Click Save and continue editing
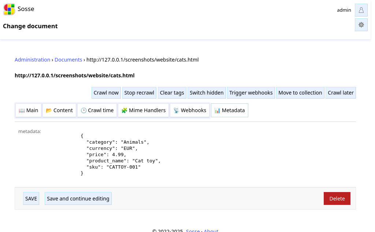The height and width of the screenshot is (232, 375). coord(78,199)
